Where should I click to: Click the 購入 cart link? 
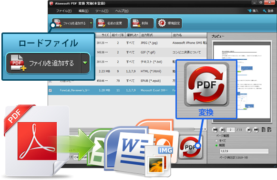point(253,11)
